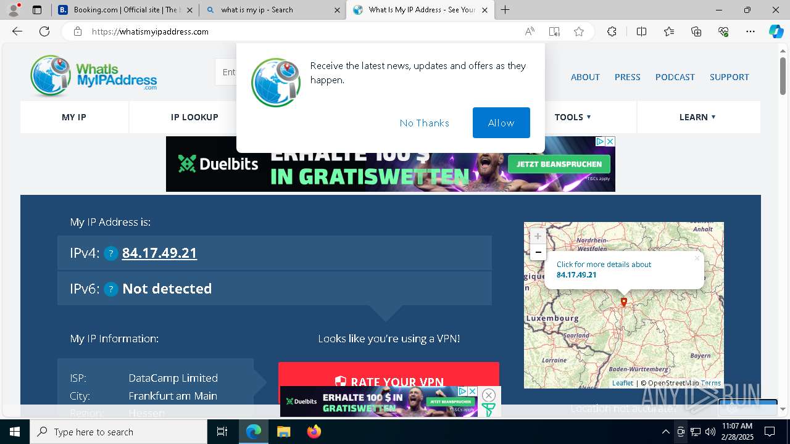Open File Explorer from the taskbar

(x=283, y=432)
